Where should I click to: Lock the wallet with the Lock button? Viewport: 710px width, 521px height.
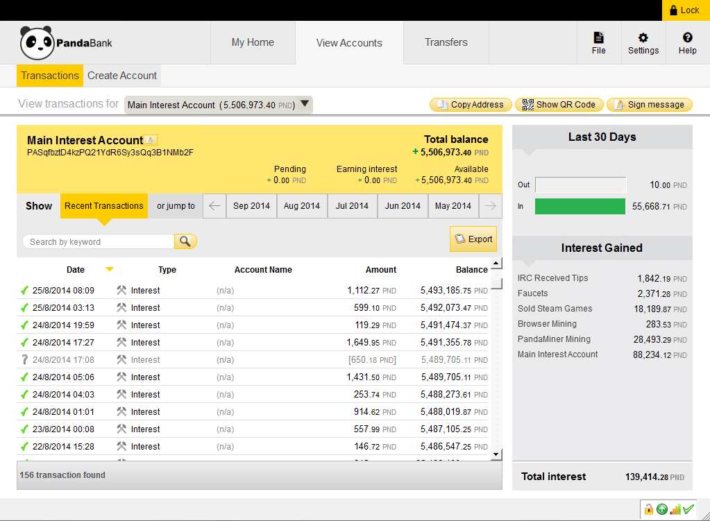684,10
